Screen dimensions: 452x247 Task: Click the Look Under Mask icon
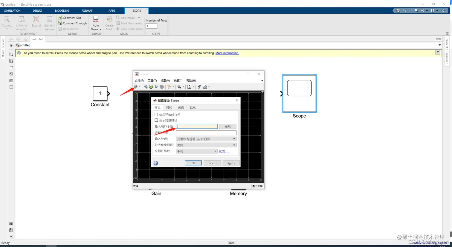[x=118, y=29]
